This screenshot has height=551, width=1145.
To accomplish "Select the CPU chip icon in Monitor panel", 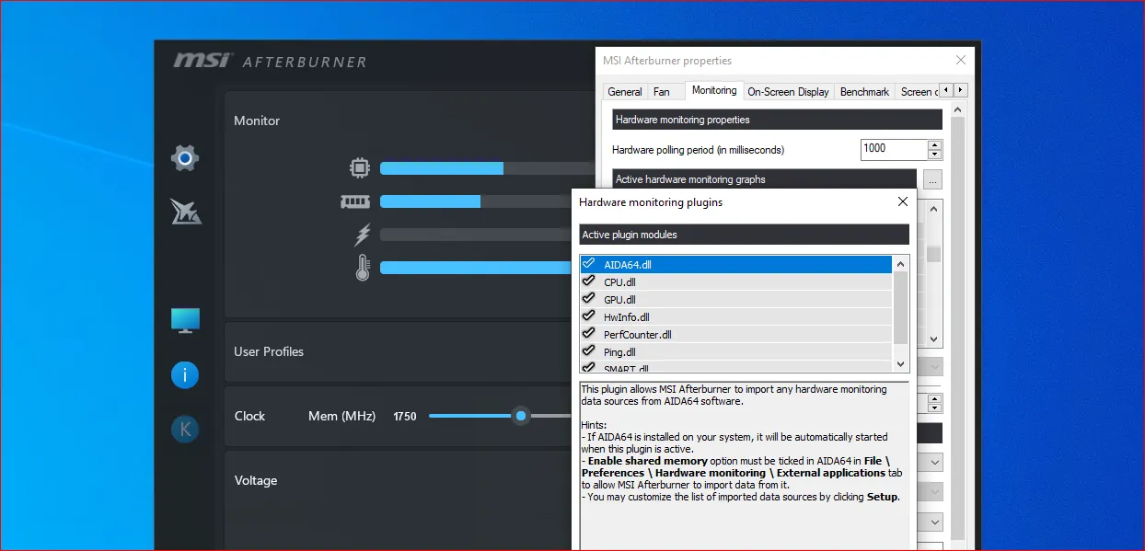I will [x=359, y=168].
